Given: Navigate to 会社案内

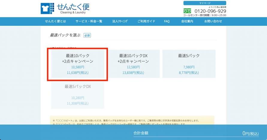Looking at the screenshot, I should pos(187,21).
